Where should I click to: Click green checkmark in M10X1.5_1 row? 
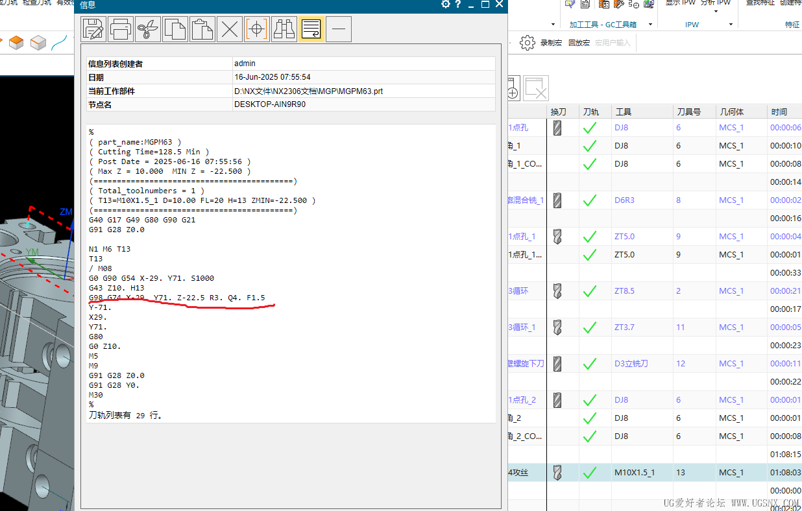[x=590, y=473]
